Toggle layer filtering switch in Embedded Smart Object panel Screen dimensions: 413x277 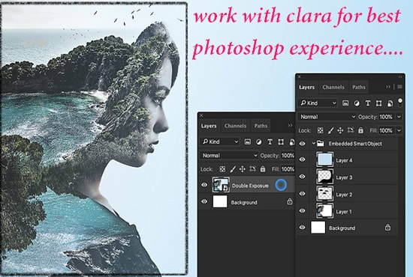tap(400, 103)
